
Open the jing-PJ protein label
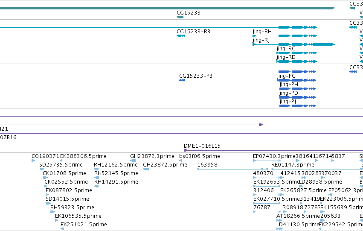[x=288, y=102]
